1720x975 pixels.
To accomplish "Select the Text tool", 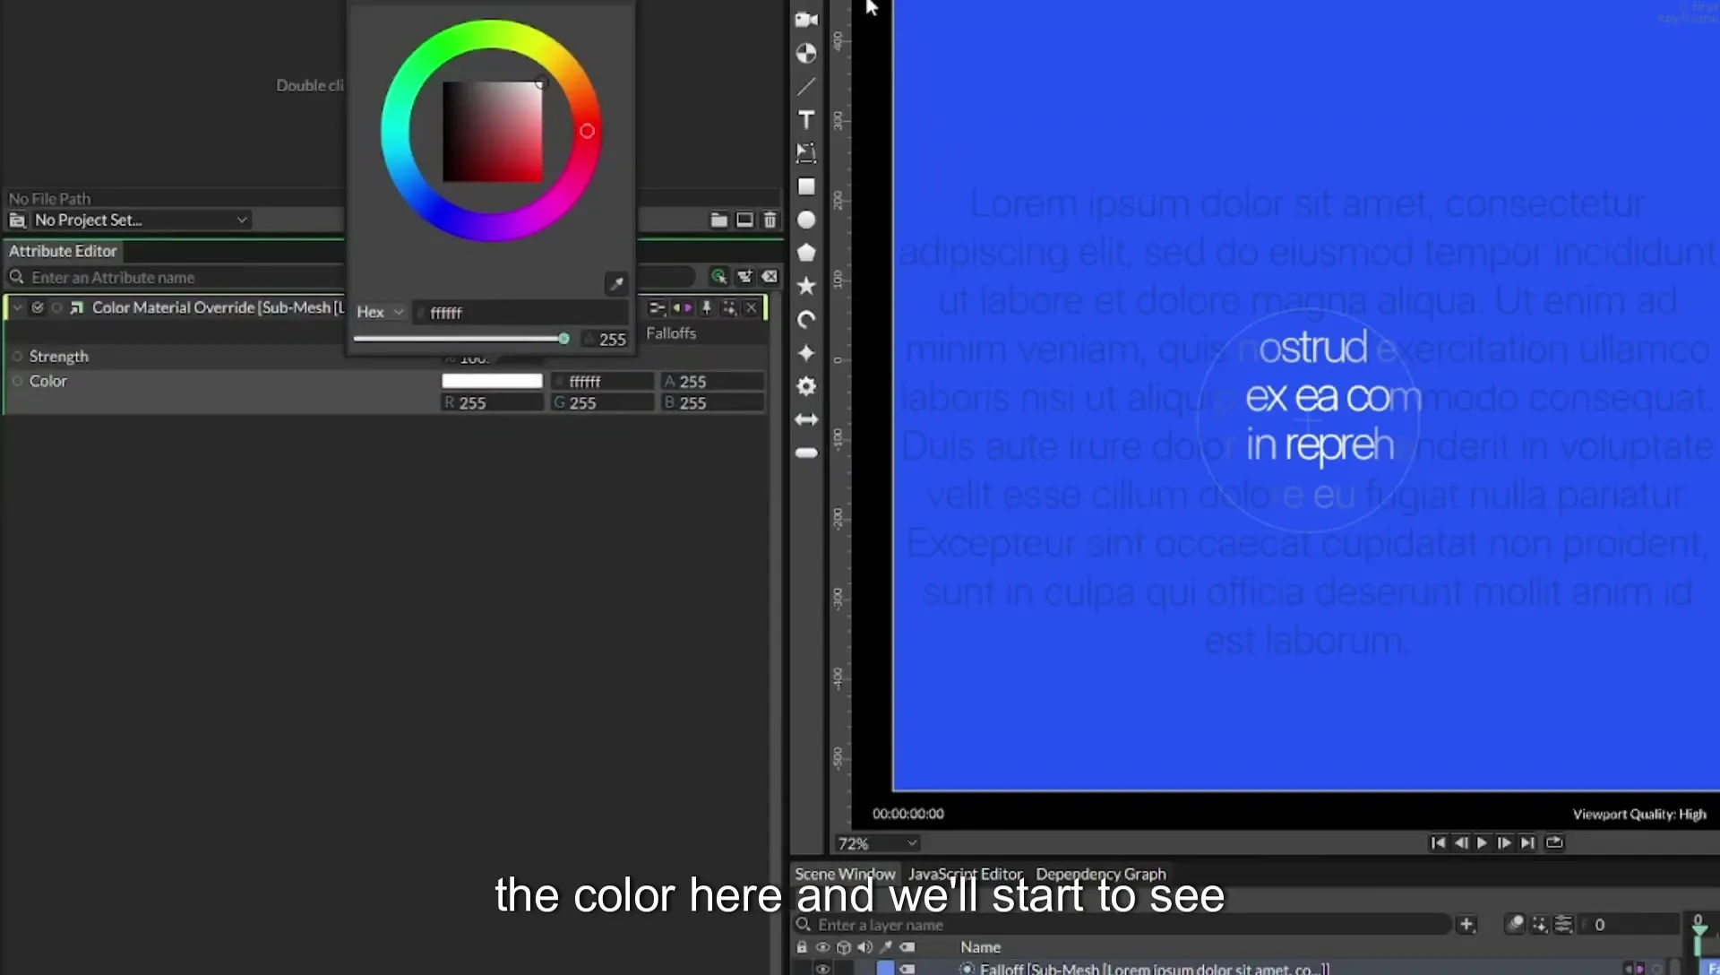I will click(806, 119).
